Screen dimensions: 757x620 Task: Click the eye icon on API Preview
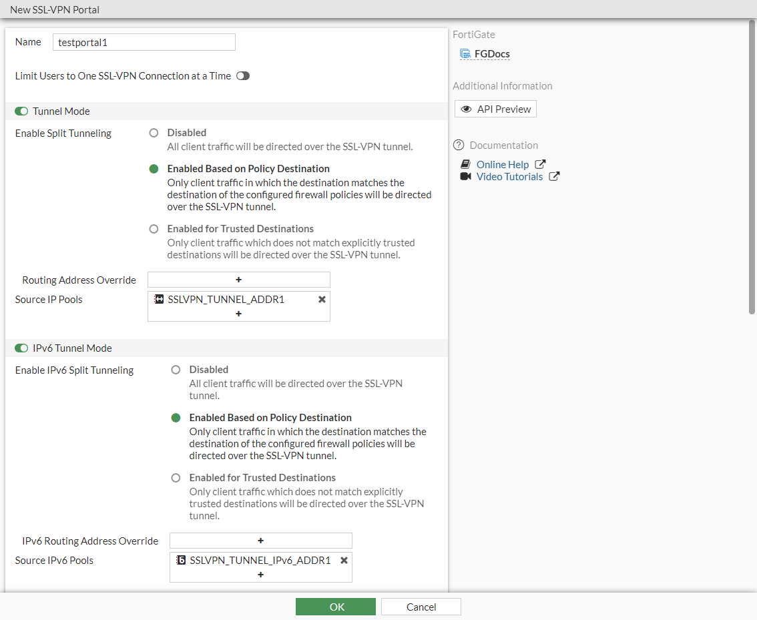click(467, 109)
